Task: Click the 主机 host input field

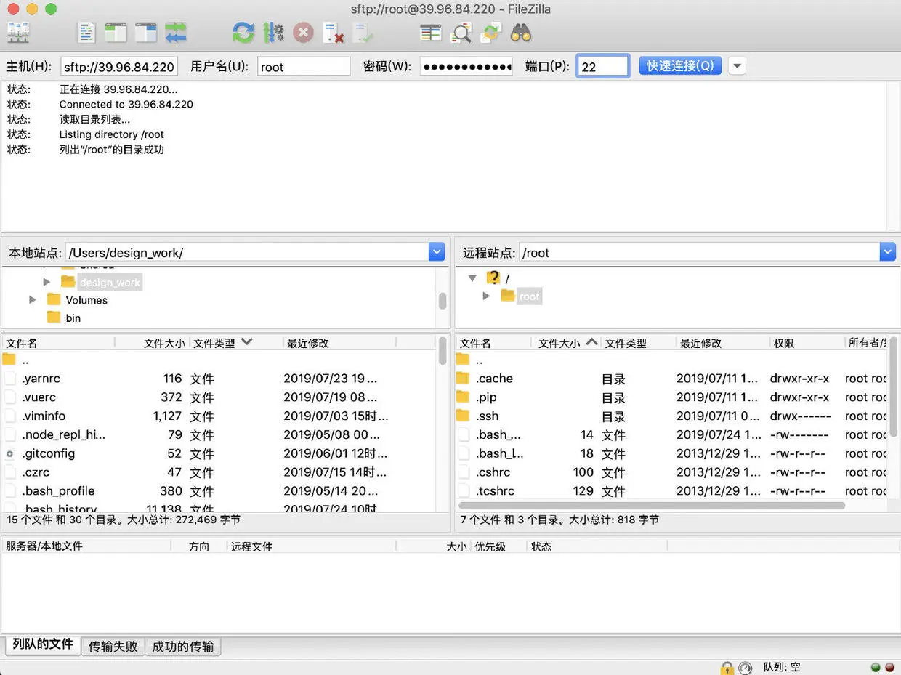Action: [119, 67]
